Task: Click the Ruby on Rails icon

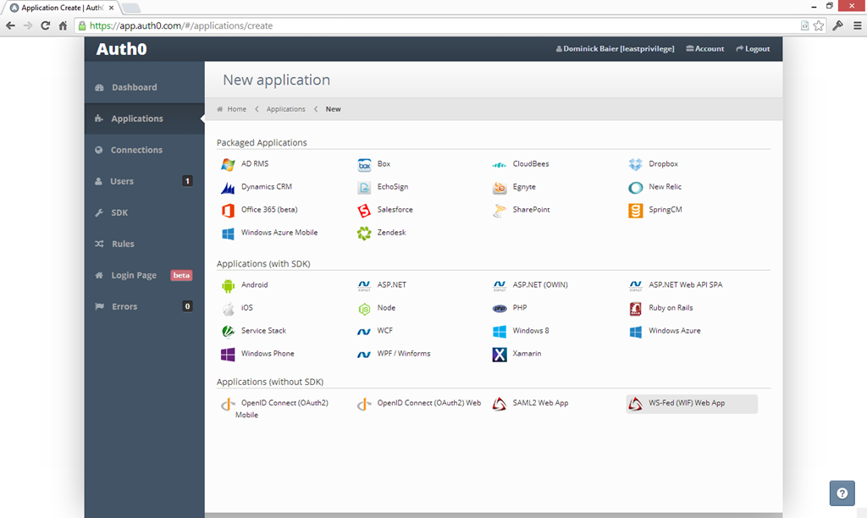Action: (x=636, y=309)
